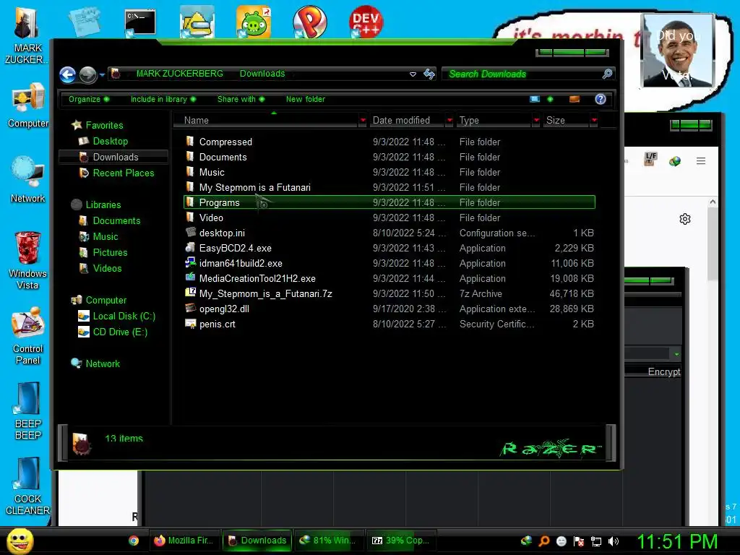Open the Help question mark button

(601, 99)
